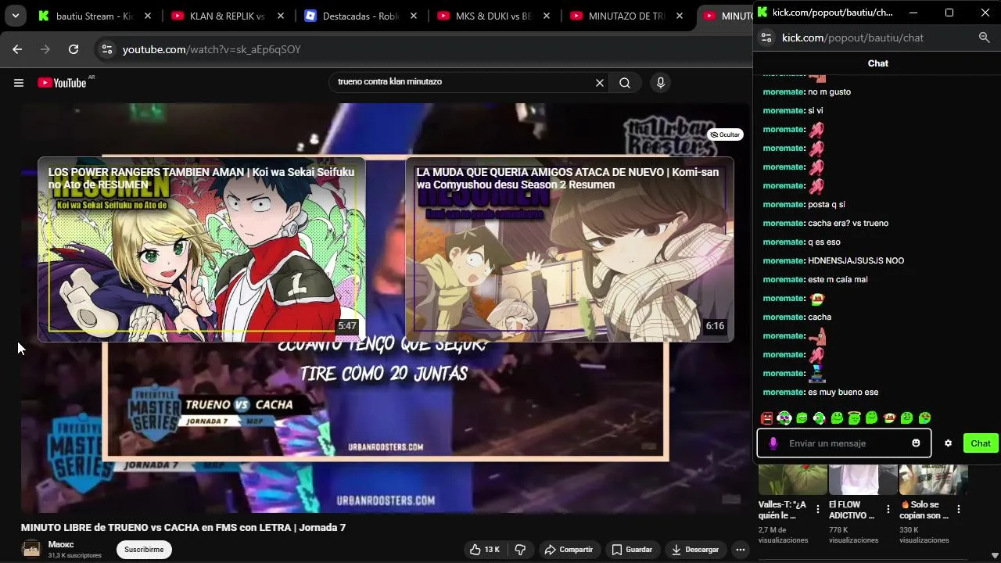Open the emoji picker in chat input
The height and width of the screenshot is (563, 1001).
tap(916, 443)
